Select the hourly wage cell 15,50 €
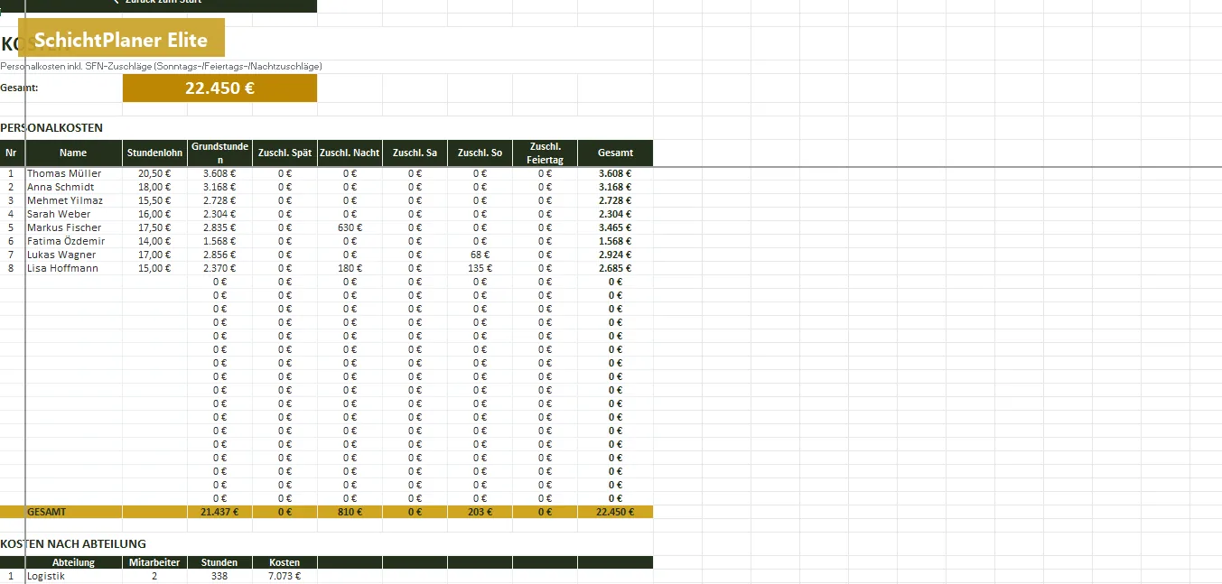1222x584 pixels. pos(154,200)
